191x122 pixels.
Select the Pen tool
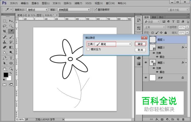[5, 58]
